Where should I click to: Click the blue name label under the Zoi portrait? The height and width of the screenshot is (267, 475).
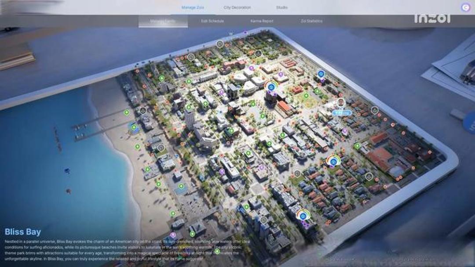342,113
